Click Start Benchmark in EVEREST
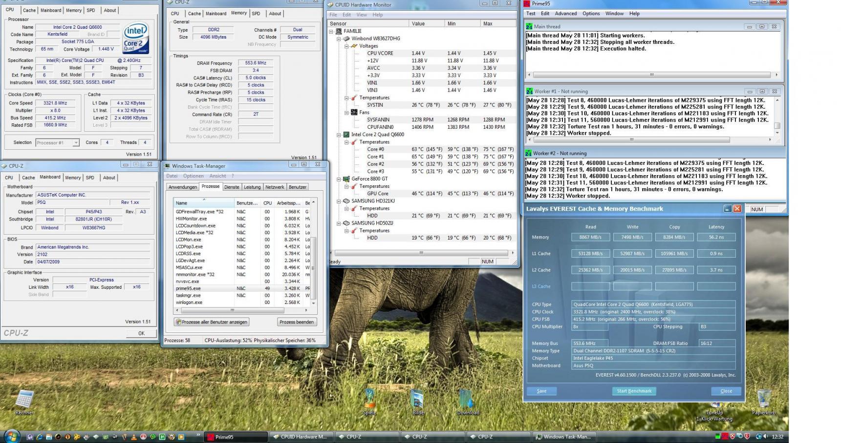Screen dimensions: 841x443 tap(634, 391)
